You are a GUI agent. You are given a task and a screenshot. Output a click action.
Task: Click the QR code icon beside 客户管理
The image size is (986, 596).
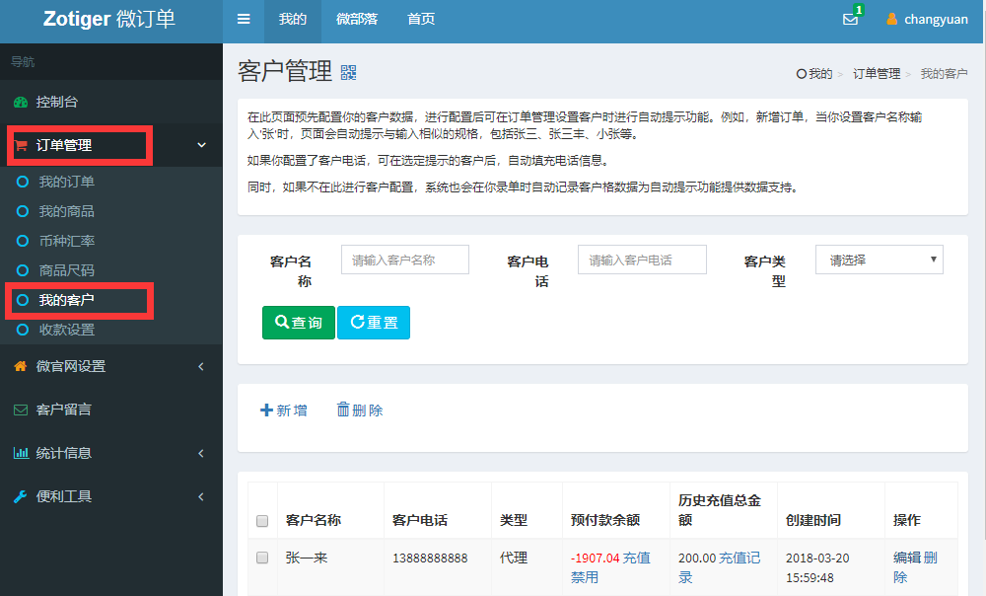click(x=348, y=72)
